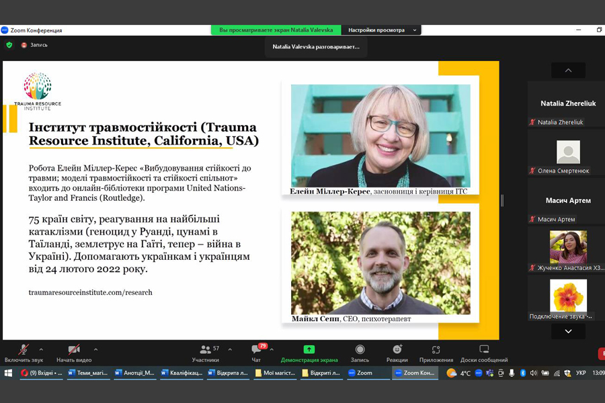Click Zoom icon in system tray
This screenshot has width=605, height=403.
[479, 373]
